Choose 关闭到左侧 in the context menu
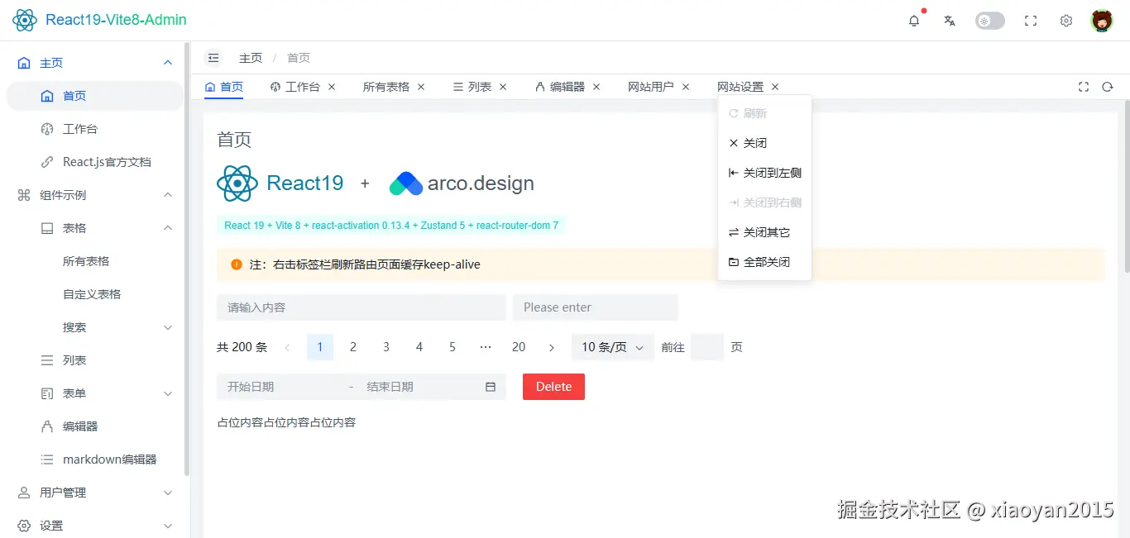 pos(764,173)
